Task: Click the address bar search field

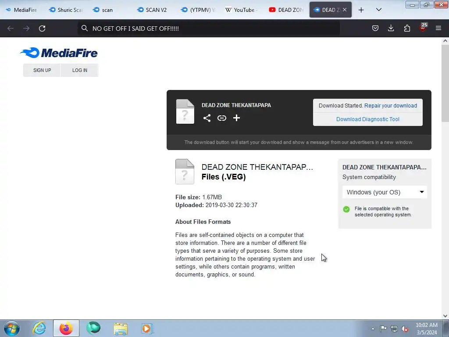Action: [x=208, y=29]
